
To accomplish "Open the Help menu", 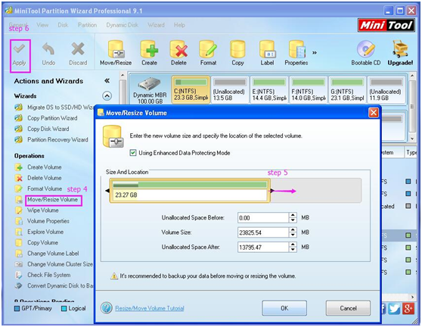I will [x=179, y=25].
